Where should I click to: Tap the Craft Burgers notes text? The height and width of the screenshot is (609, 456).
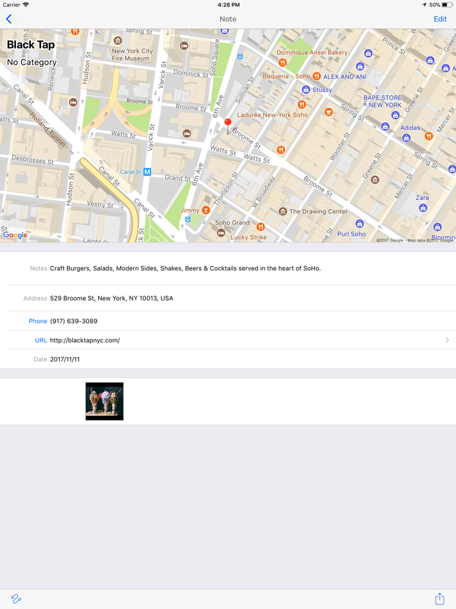click(186, 269)
